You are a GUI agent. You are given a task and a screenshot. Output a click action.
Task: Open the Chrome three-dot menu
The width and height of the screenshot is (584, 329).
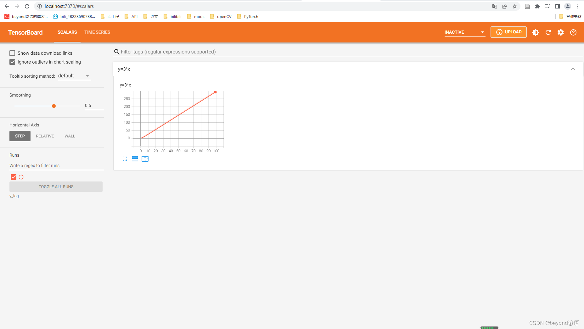[578, 6]
